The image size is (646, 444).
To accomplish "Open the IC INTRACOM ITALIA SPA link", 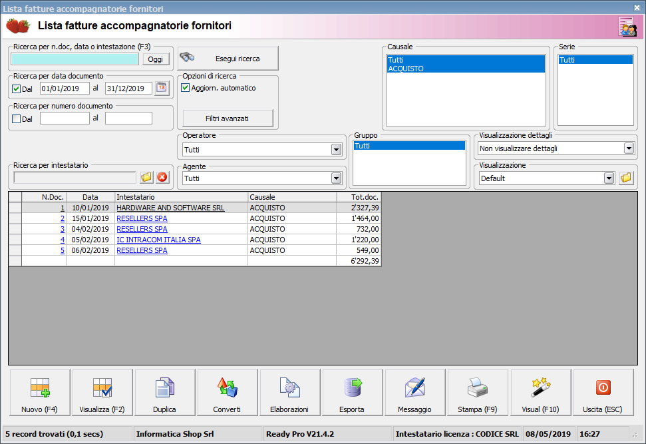I will point(158,240).
